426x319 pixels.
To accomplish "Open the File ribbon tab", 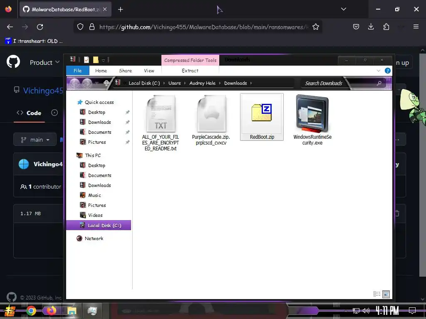I will coord(77,71).
